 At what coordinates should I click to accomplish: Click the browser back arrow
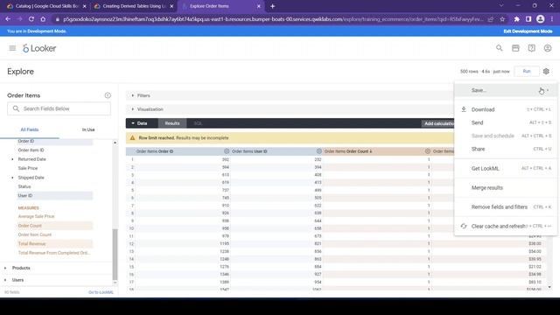(8, 19)
